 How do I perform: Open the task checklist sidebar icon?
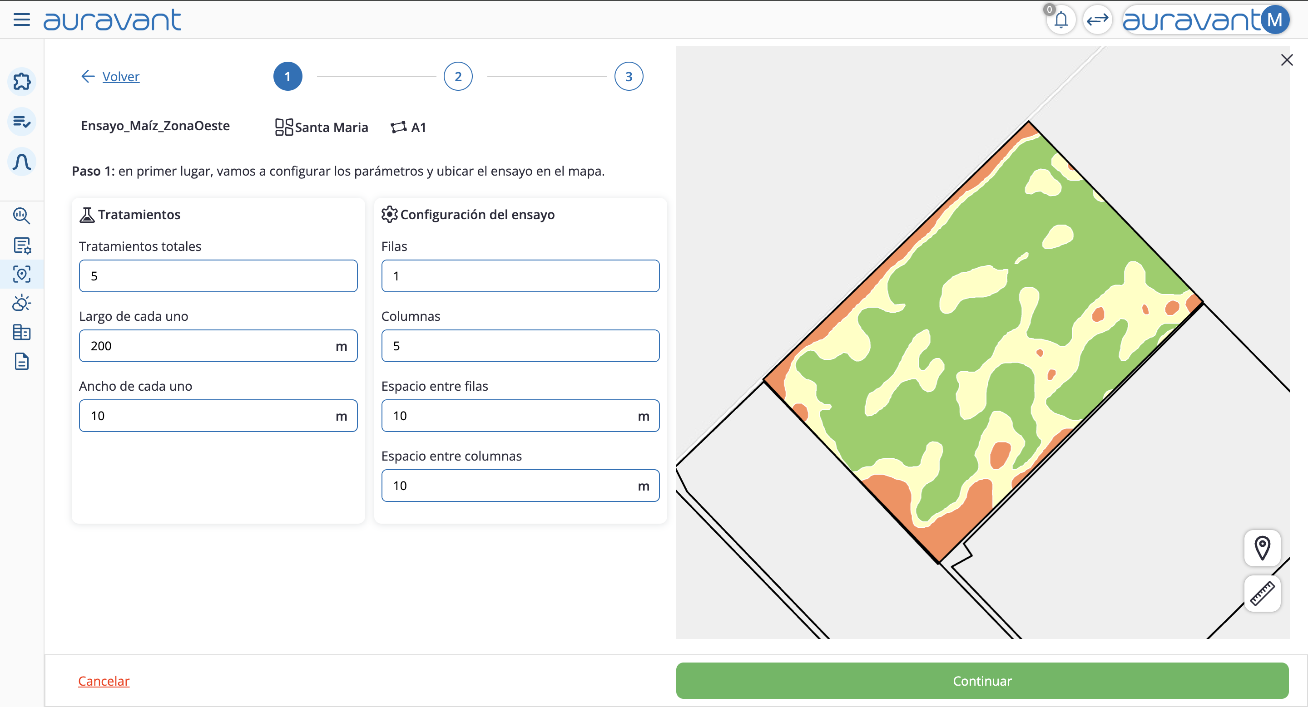coord(22,122)
